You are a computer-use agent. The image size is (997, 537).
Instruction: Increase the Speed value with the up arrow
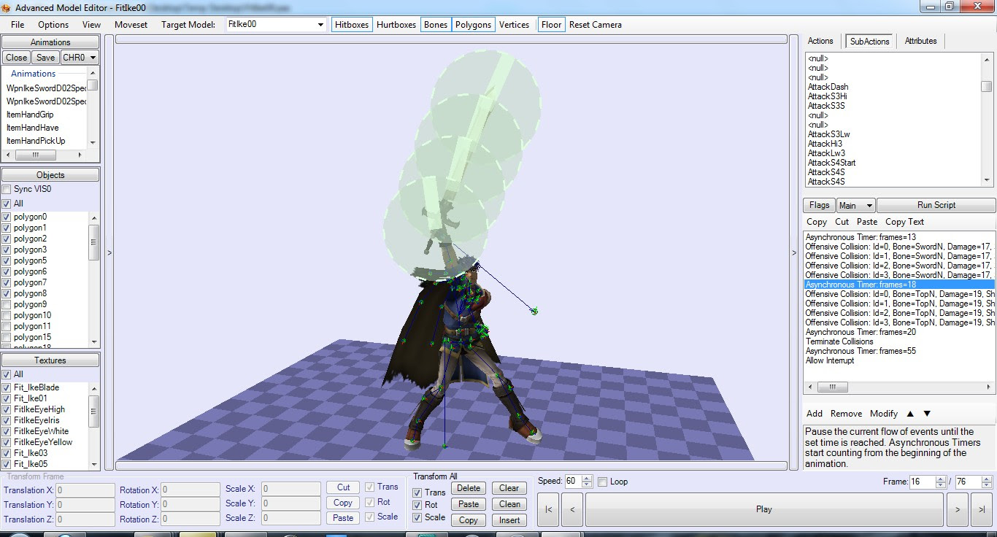click(x=587, y=479)
